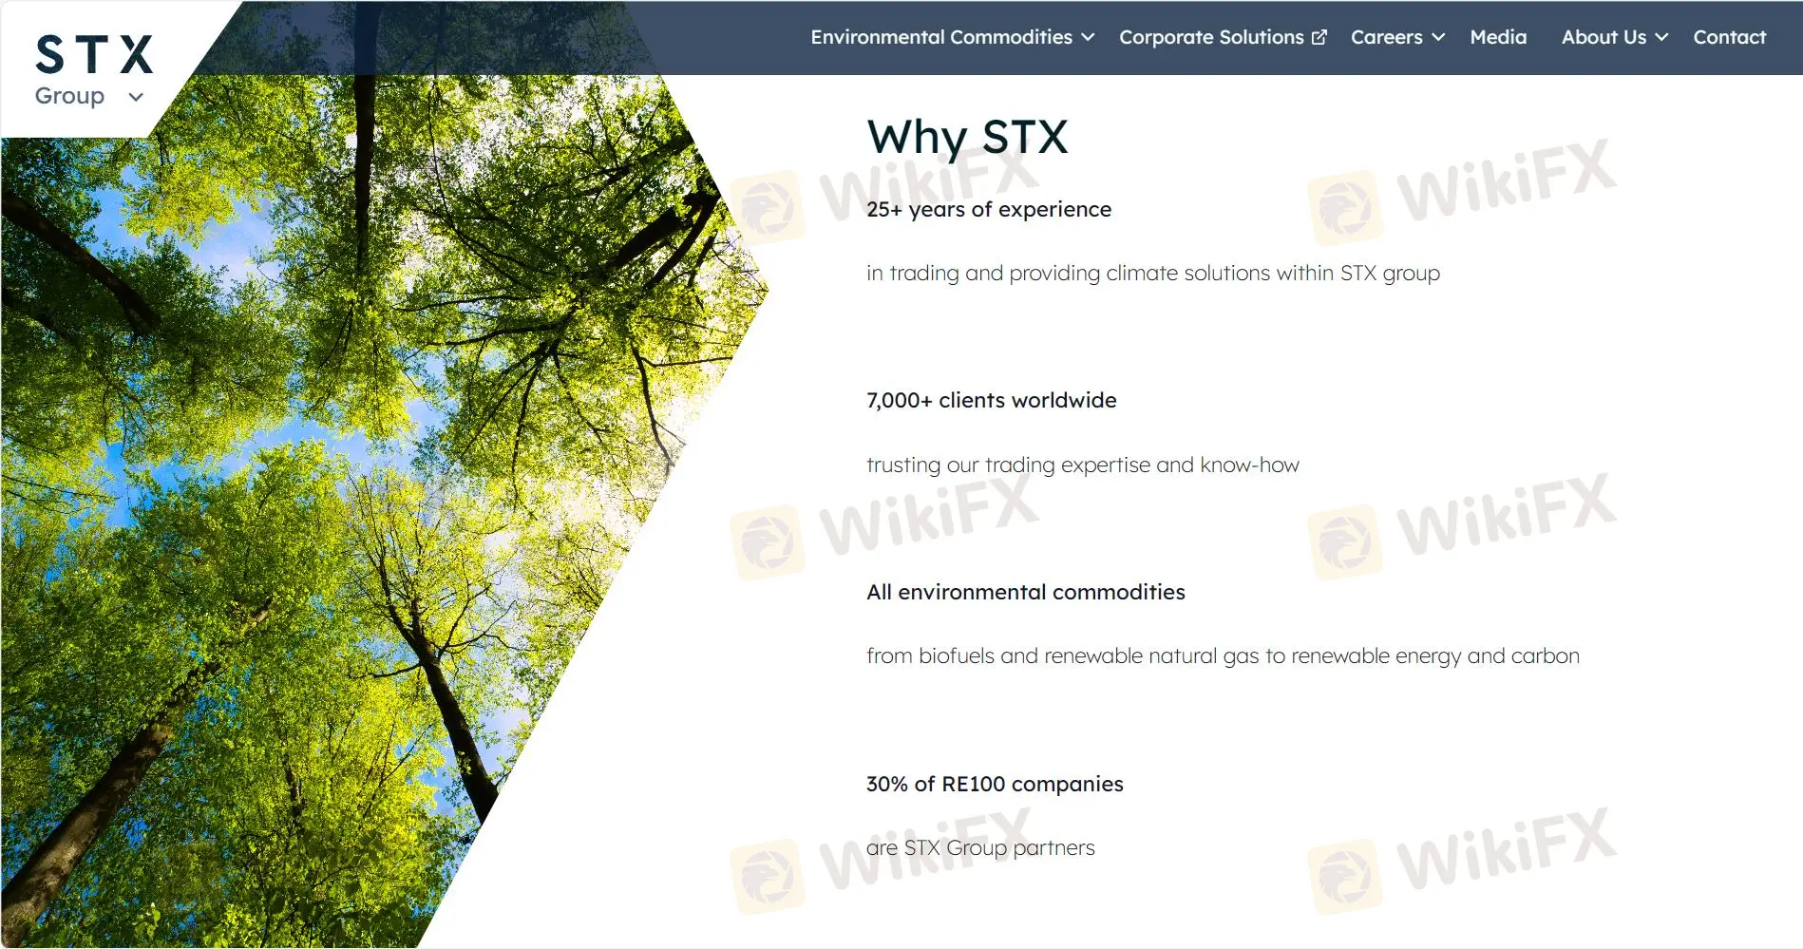
Task: Go to the Media page
Action: tap(1498, 37)
